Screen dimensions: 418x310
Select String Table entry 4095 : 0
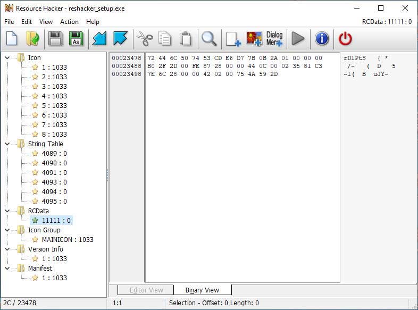point(54,202)
